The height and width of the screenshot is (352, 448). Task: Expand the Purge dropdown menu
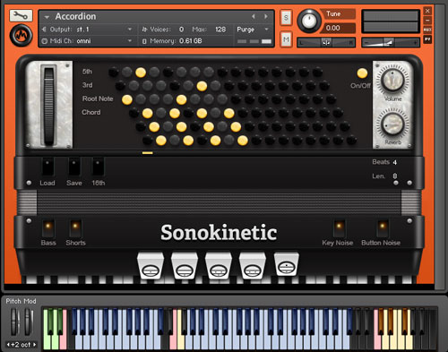[254, 30]
